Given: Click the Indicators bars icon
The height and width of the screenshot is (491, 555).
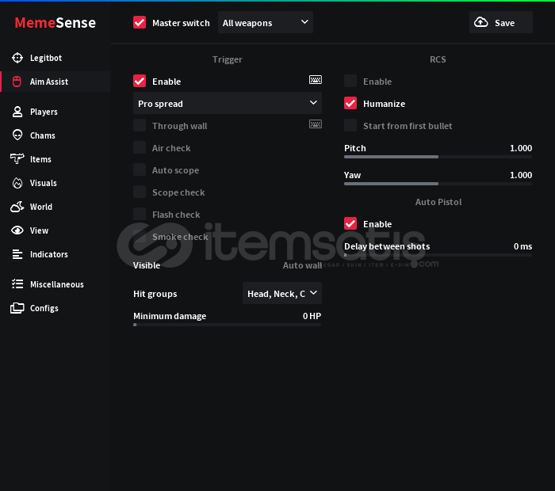Looking at the screenshot, I should tap(17, 254).
